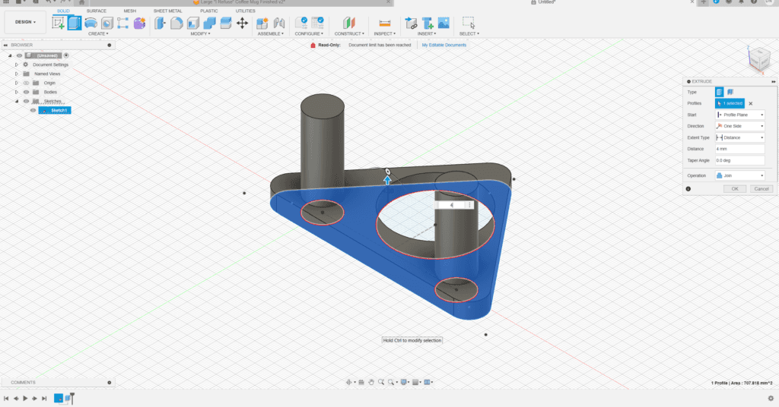Activate the Unsaved component radio button
Viewport: 779px width, 407px height.
coord(66,55)
